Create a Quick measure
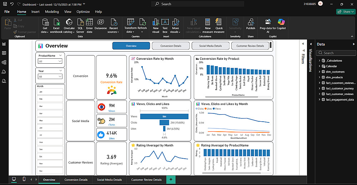357x185 pixels. tap(219, 26)
